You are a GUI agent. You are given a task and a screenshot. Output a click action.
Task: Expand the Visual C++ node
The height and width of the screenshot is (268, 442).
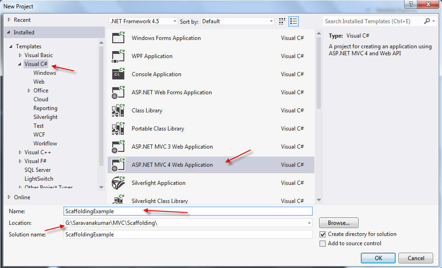click(x=20, y=152)
